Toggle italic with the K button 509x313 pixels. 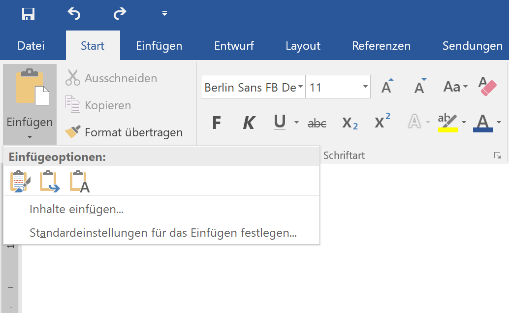(x=249, y=123)
